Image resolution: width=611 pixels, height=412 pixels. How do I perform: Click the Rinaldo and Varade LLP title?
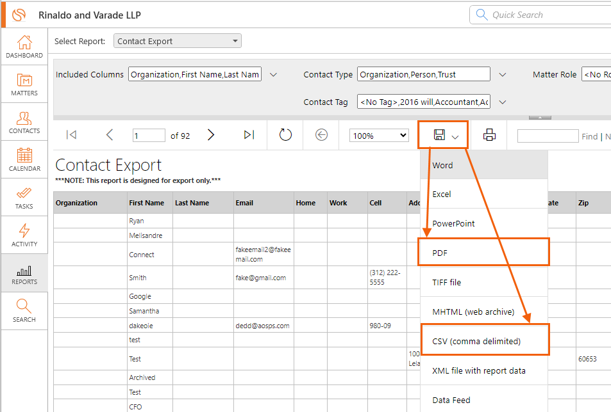coord(90,15)
